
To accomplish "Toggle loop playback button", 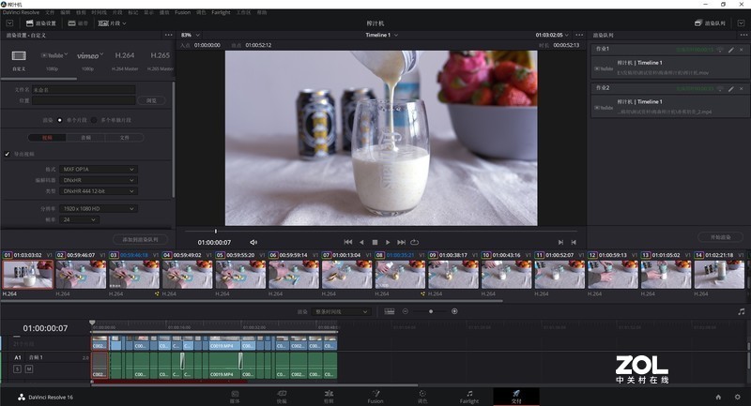I will [415, 242].
